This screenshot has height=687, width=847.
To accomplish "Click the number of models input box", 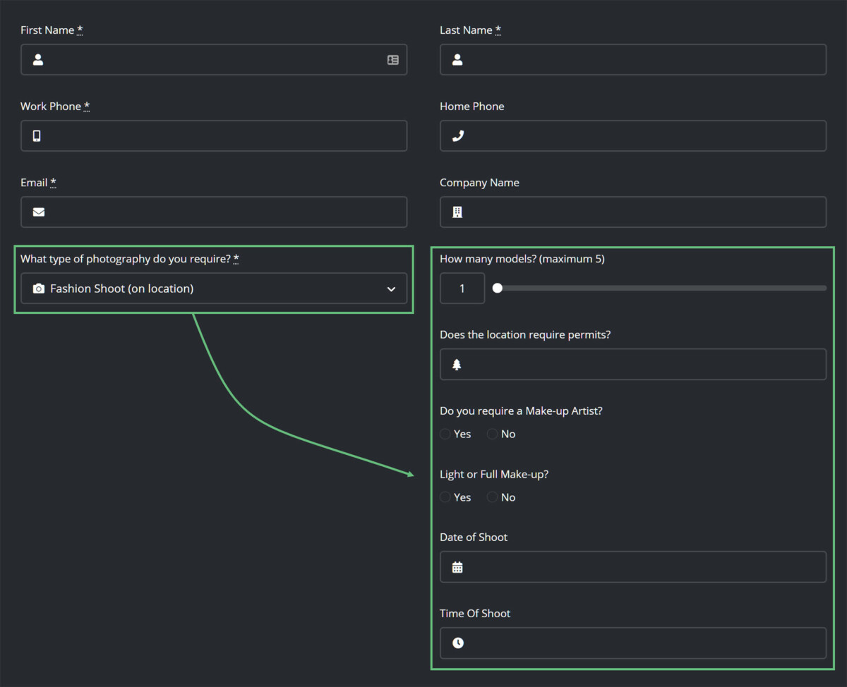I will [x=462, y=288].
